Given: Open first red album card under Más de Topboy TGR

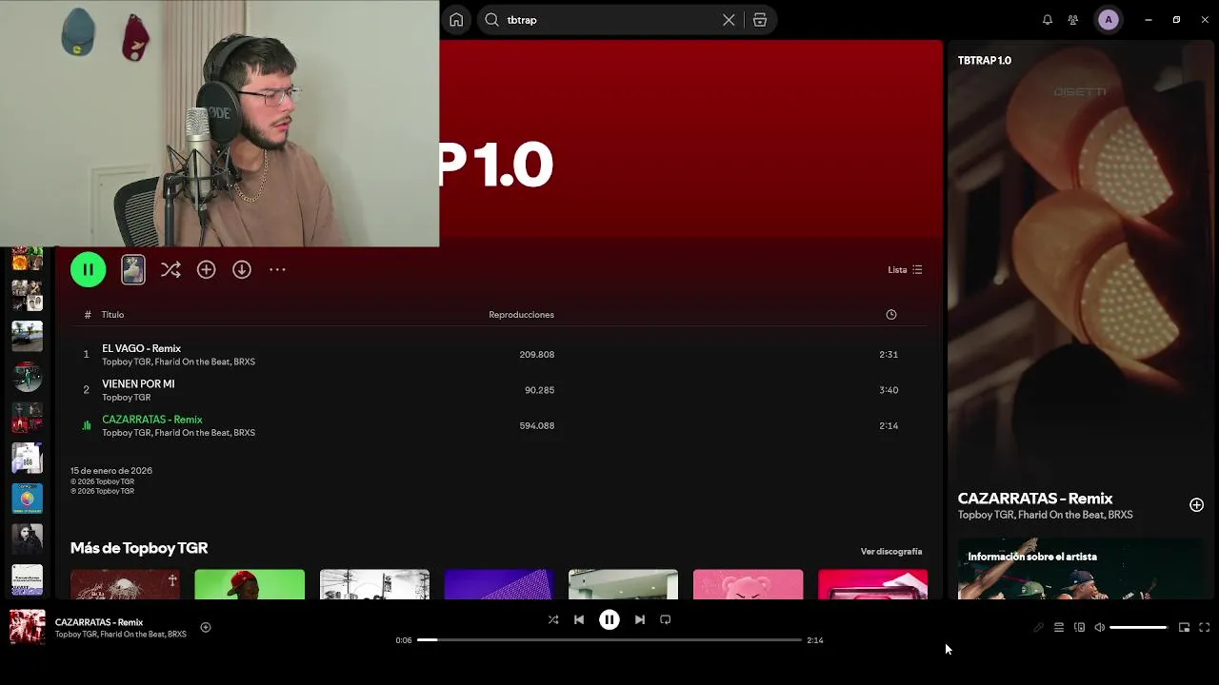Looking at the screenshot, I should [x=125, y=584].
